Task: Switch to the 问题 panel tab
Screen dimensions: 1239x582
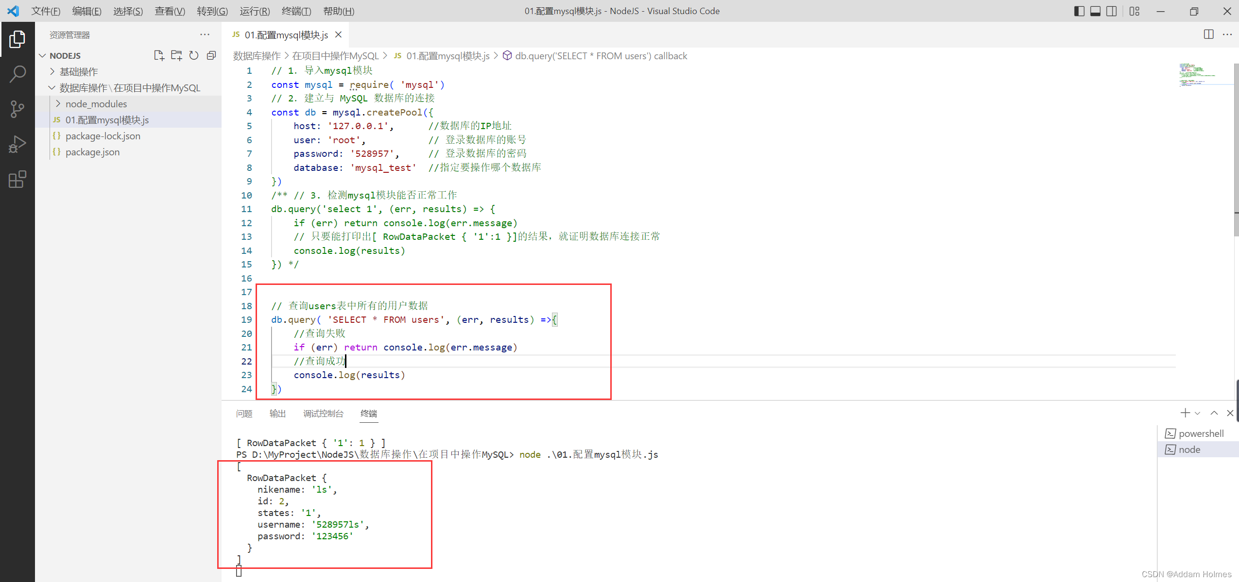Action: (244, 414)
